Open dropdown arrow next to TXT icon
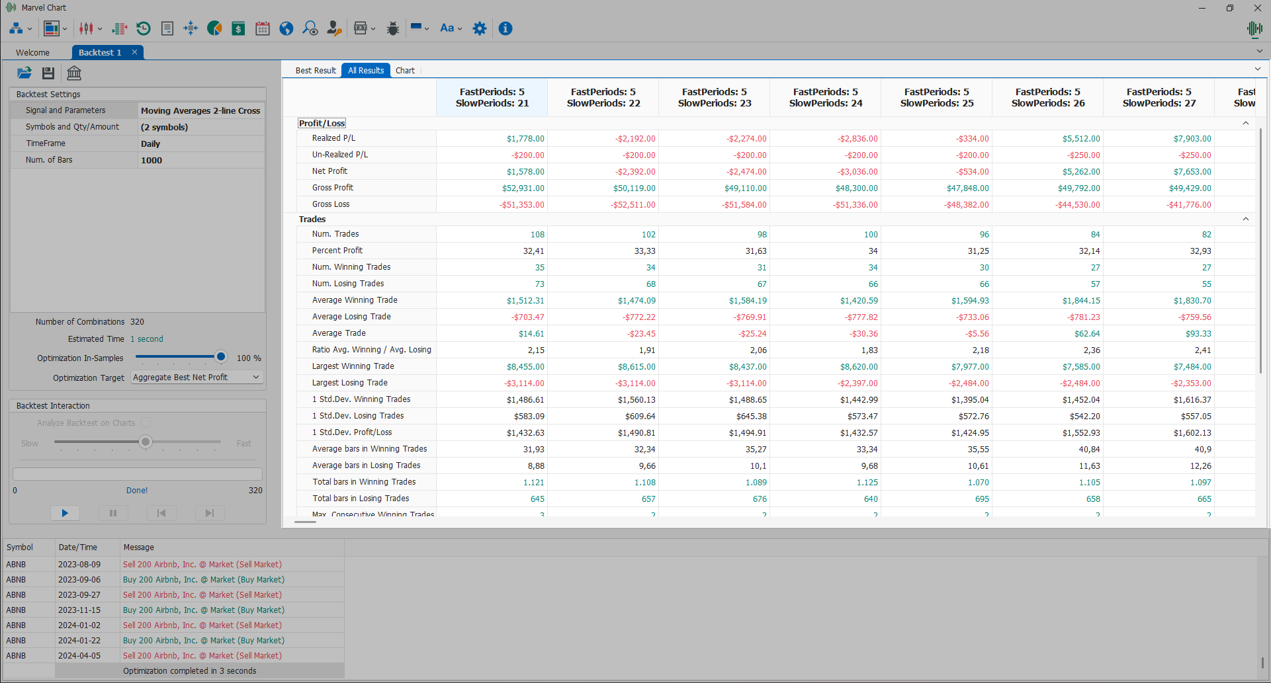 373,29
